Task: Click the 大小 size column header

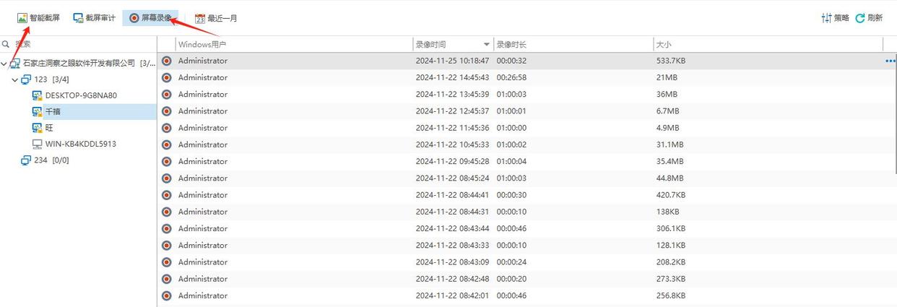Action: 664,45
